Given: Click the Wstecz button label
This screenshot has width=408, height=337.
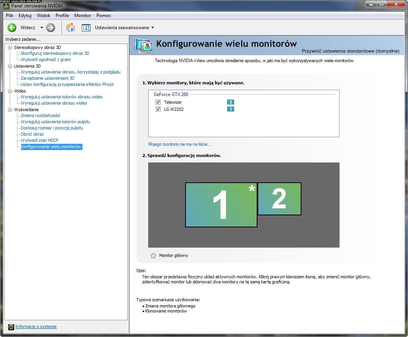Looking at the screenshot, I should [x=28, y=28].
